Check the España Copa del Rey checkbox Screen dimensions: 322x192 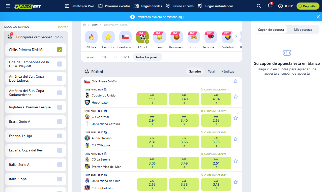point(60,150)
